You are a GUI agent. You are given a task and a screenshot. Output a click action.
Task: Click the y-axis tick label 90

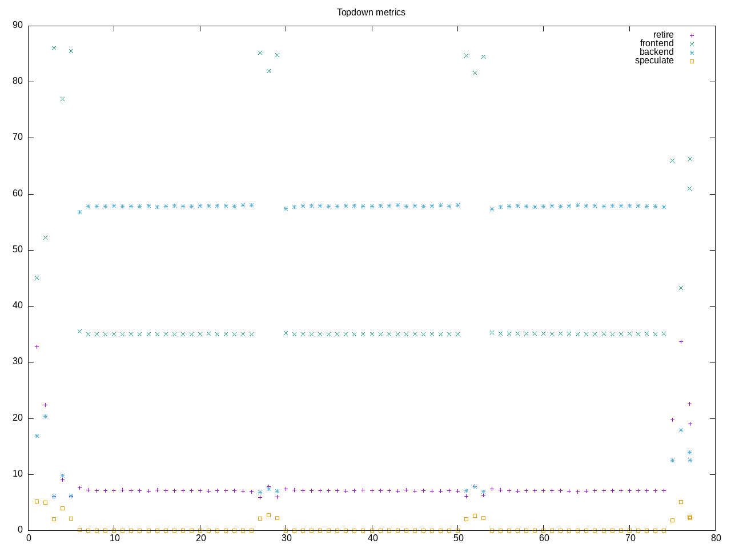pos(18,25)
